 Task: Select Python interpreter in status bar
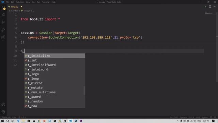pyautogui.click(x=9, y=117)
